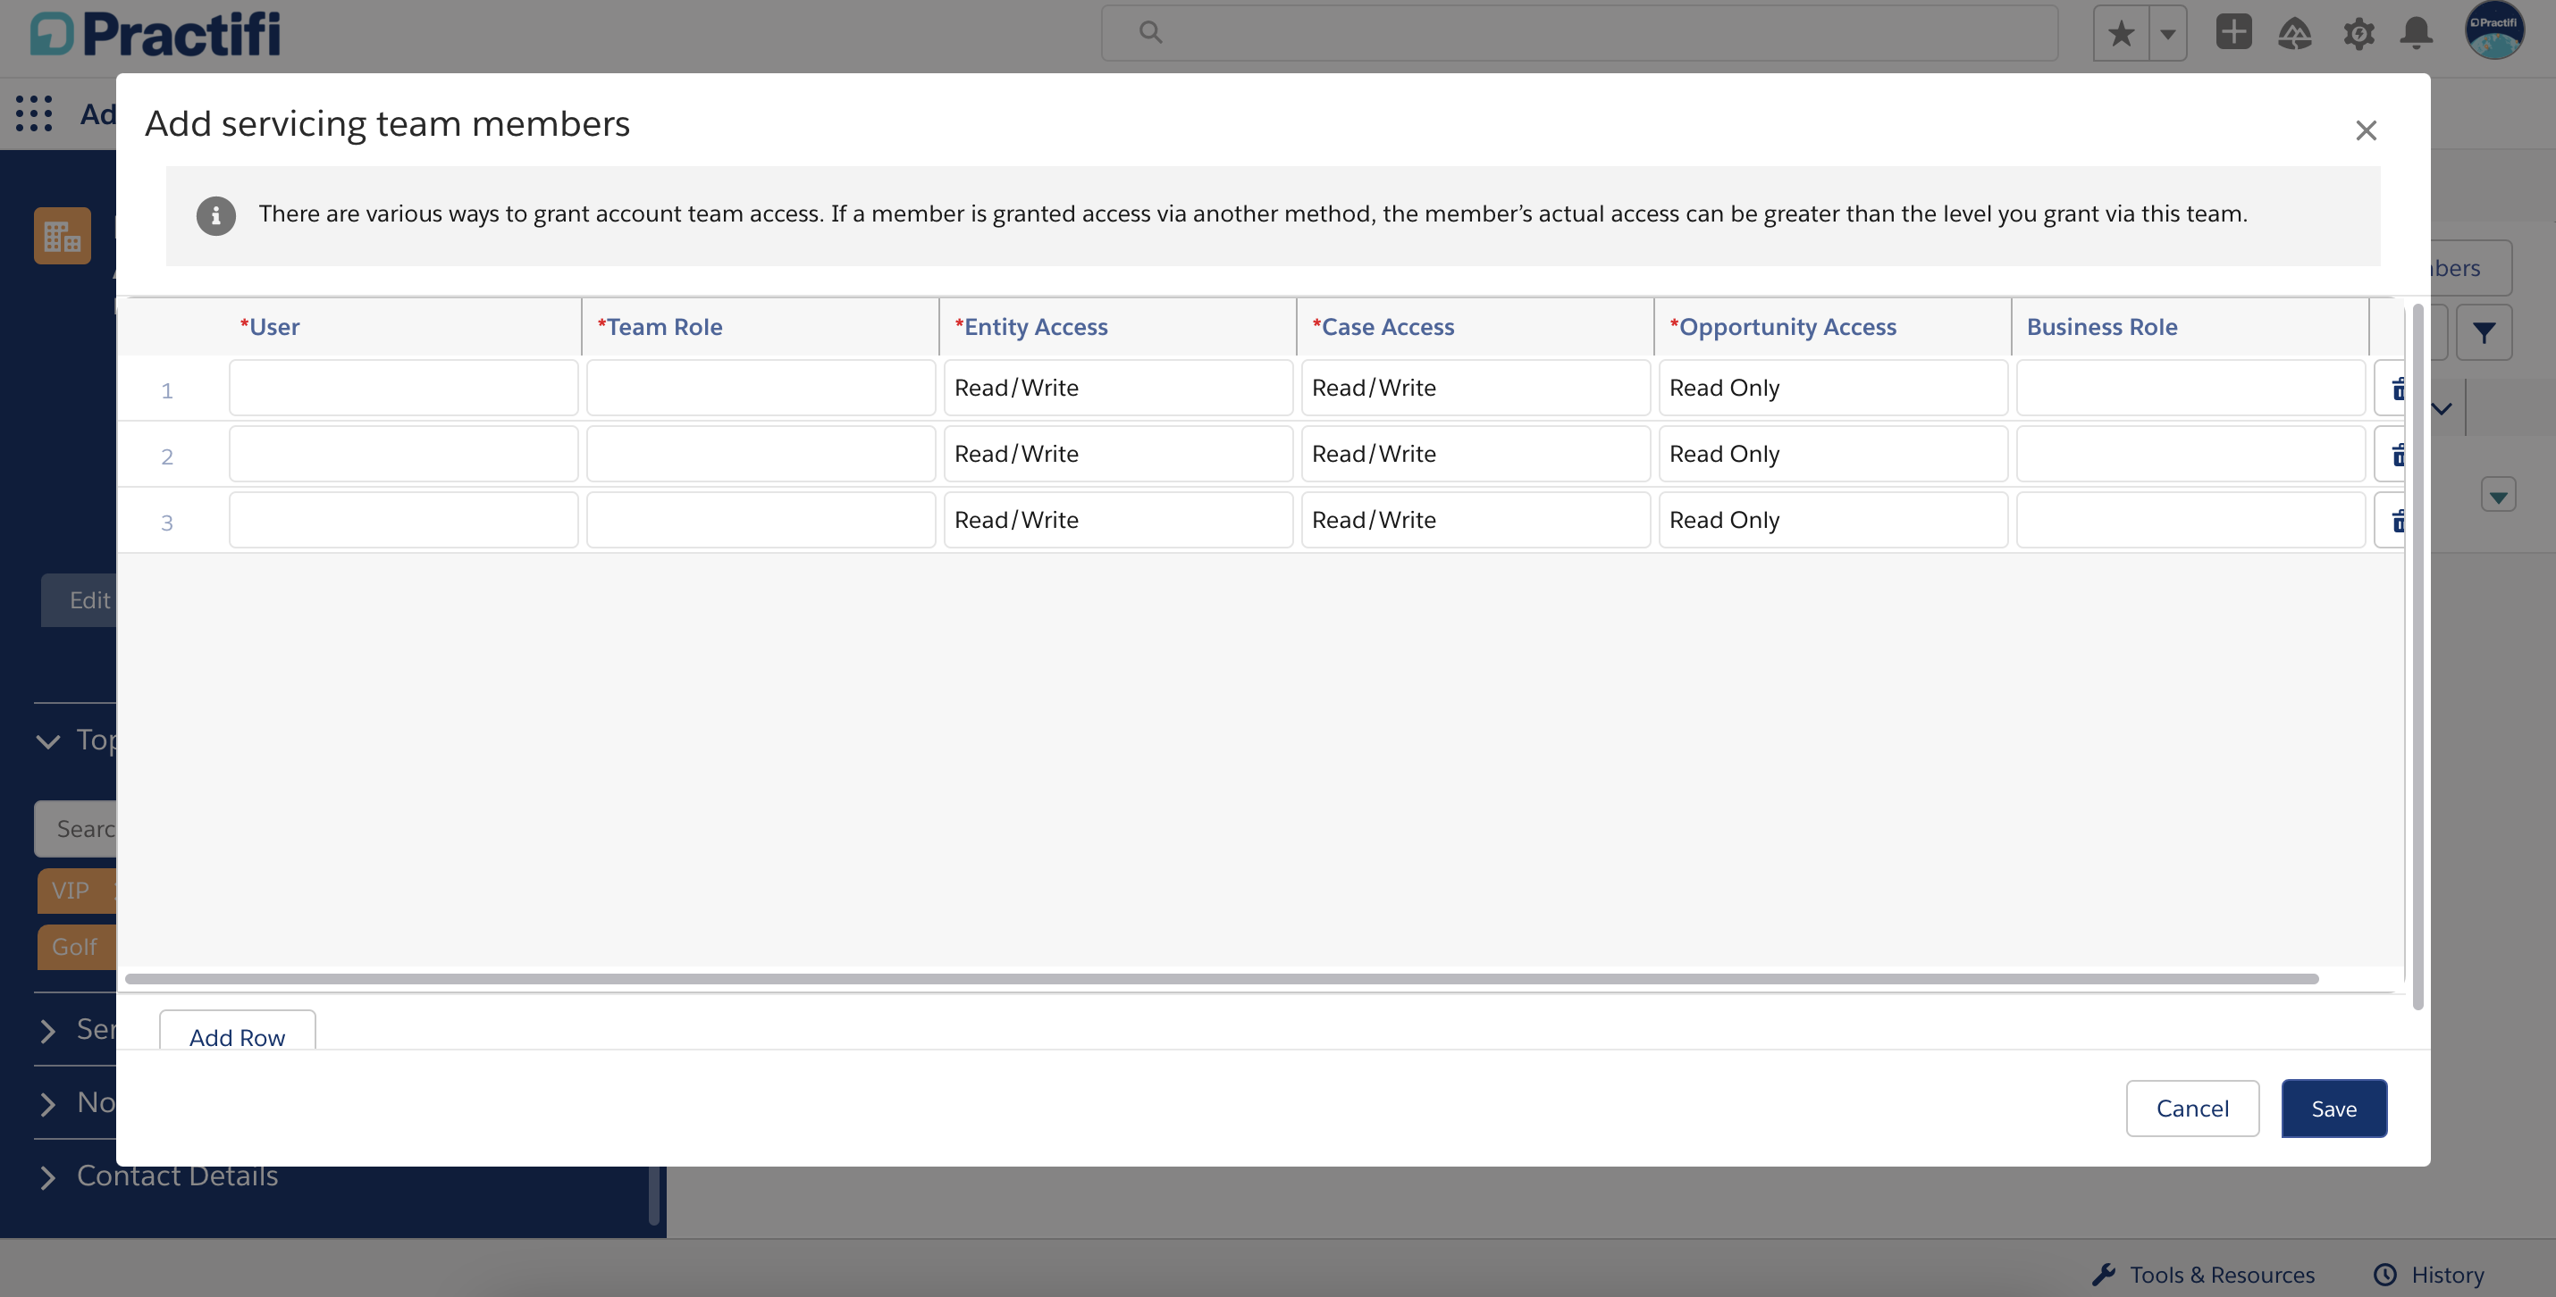Screen dimensions: 2556x1297
Task: Click the search magnifier icon
Action: click(x=1150, y=33)
